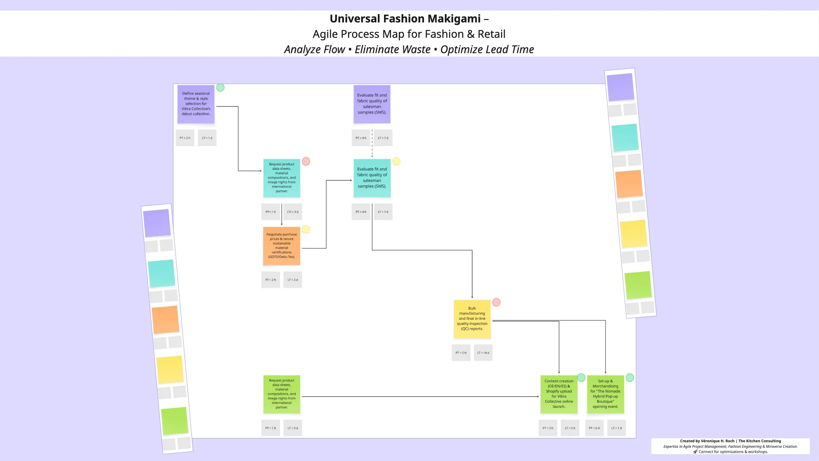The height and width of the screenshot is (461, 819).
Task: Select the green Content creation Shopify upload note
Action: (x=558, y=394)
